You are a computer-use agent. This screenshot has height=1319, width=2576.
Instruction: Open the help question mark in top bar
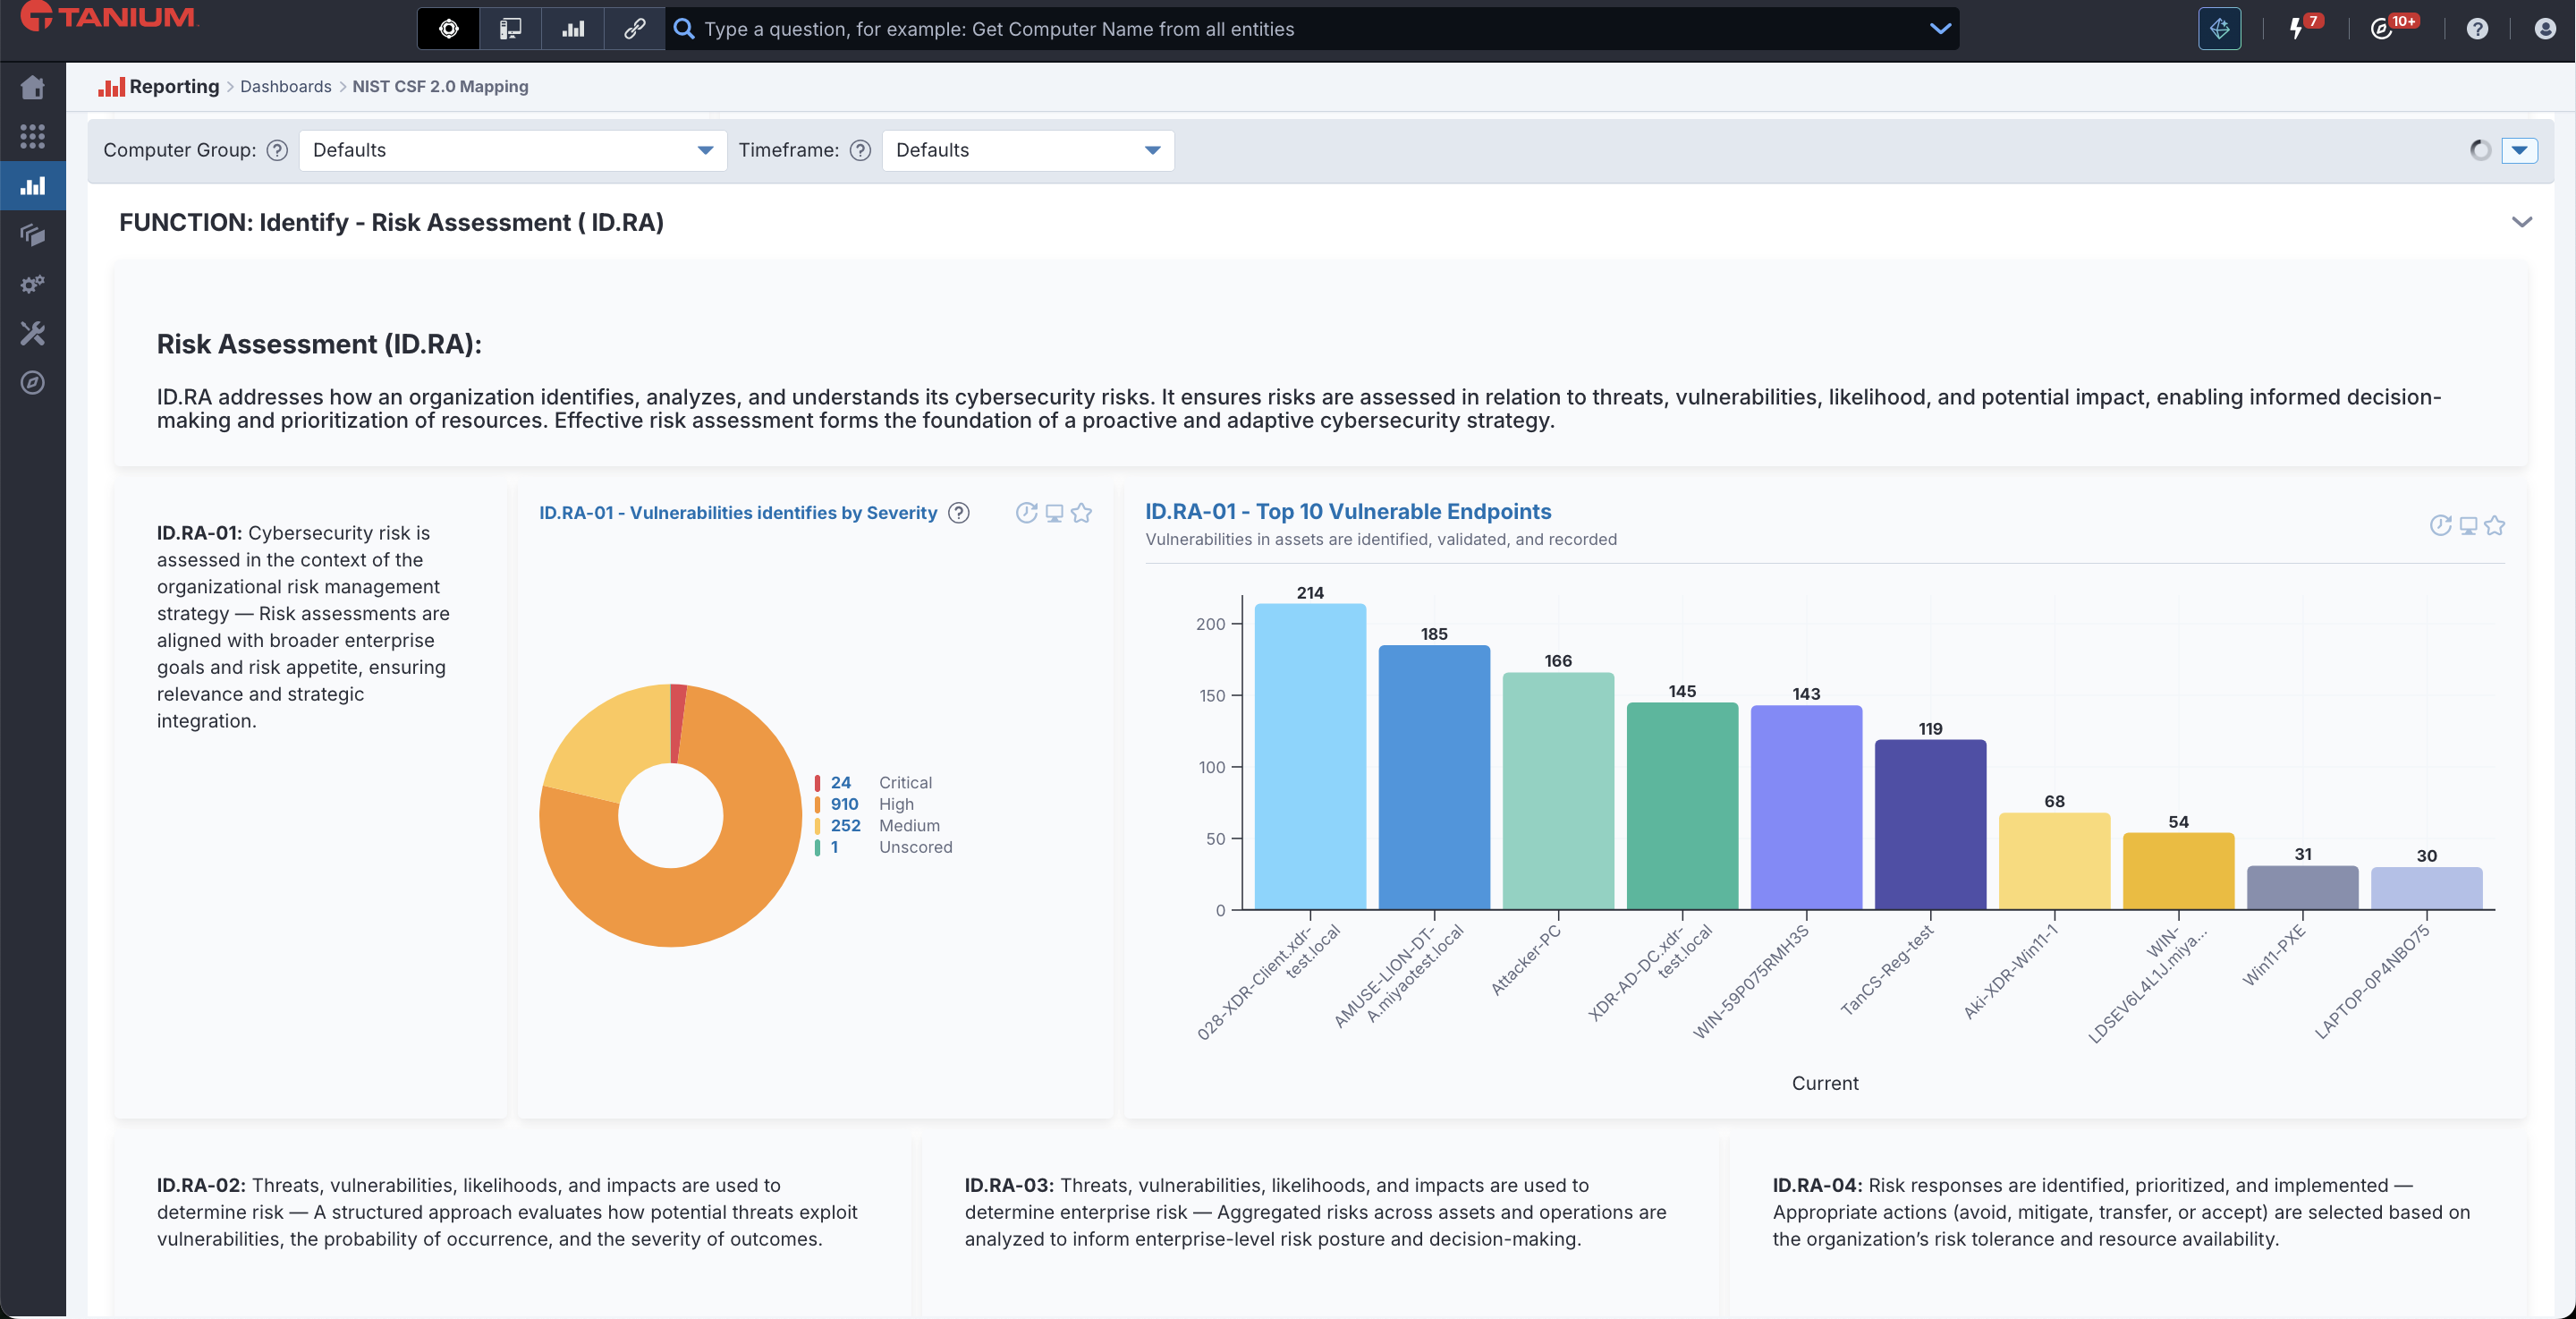[2476, 29]
